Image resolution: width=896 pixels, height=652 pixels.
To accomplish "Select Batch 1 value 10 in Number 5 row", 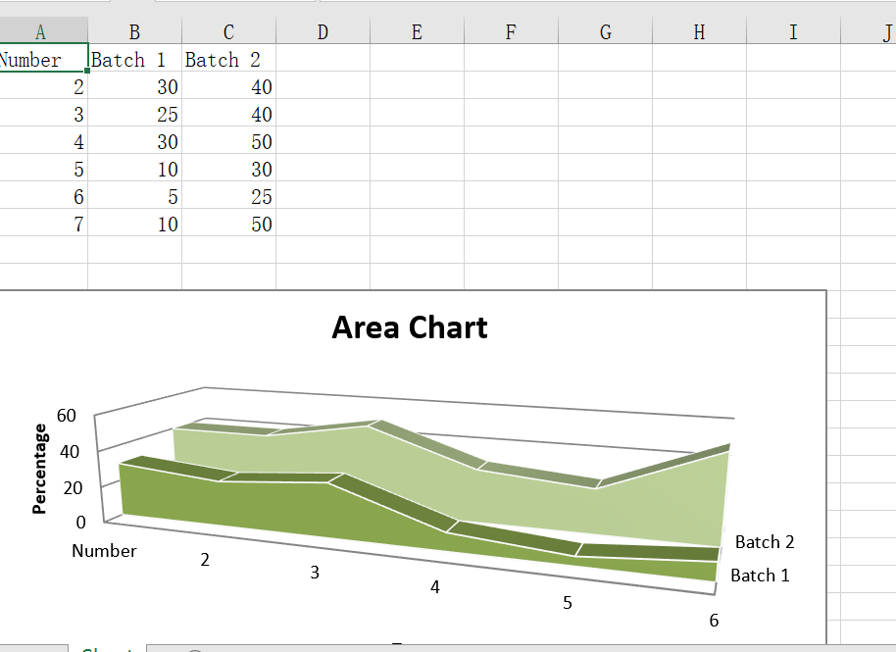I will pos(135,168).
